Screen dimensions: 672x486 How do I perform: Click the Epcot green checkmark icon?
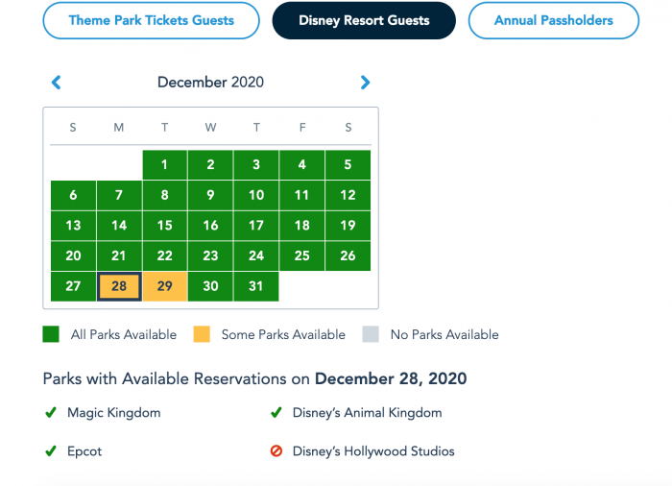tap(51, 451)
